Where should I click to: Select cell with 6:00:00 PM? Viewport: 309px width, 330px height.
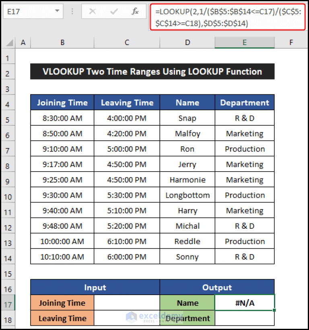[127, 256]
